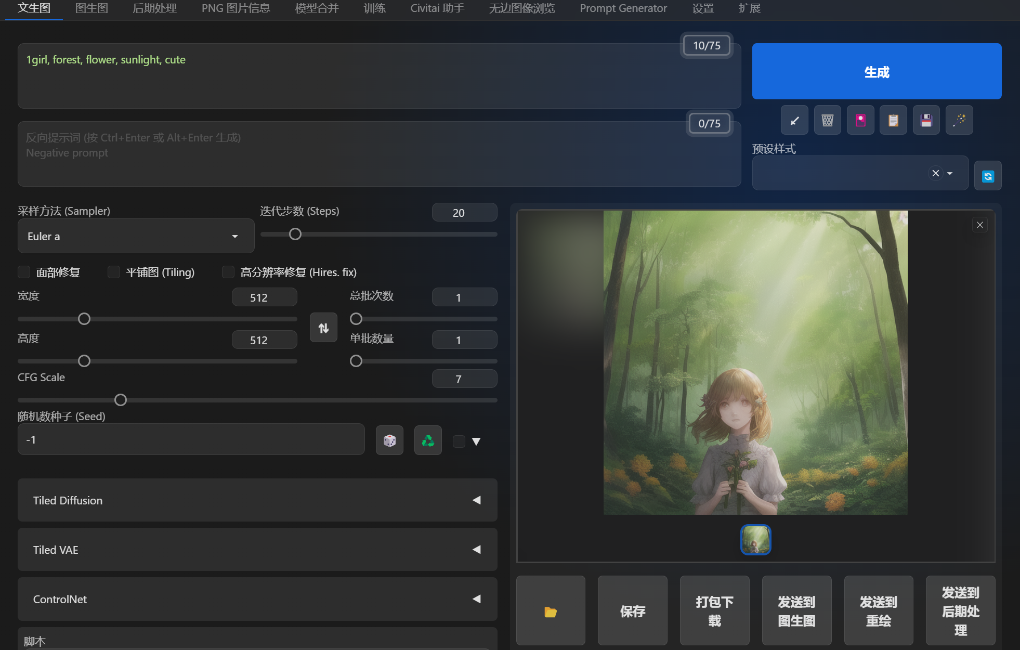Click the Negative prompt text area

[379, 154]
